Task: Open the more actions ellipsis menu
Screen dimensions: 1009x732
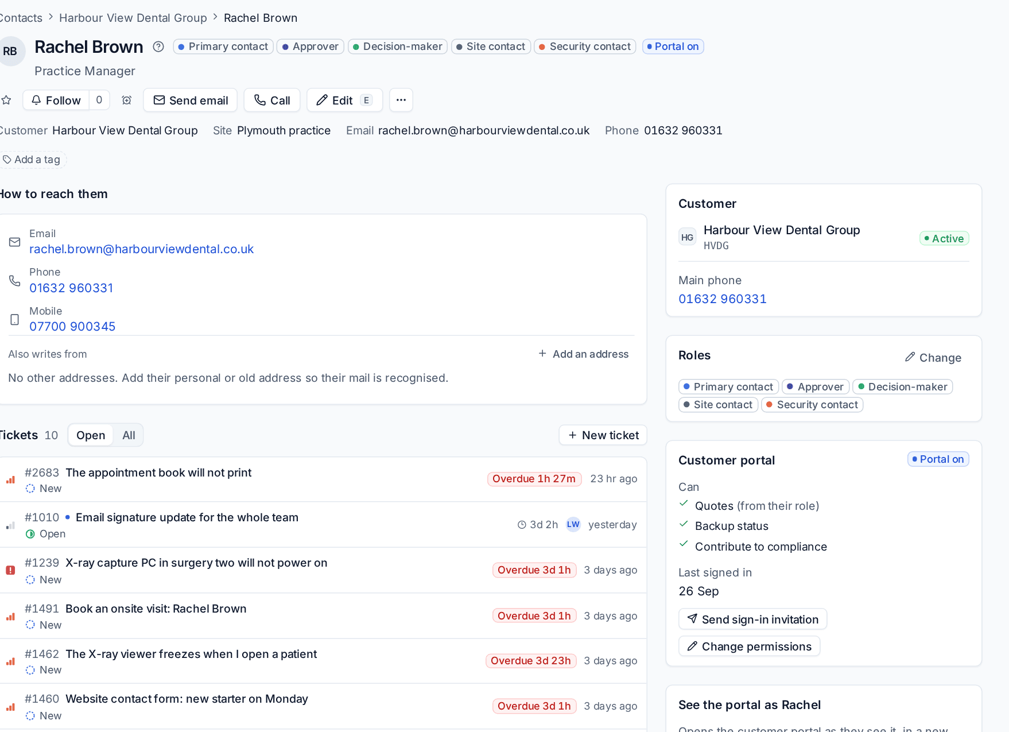Action: point(401,100)
